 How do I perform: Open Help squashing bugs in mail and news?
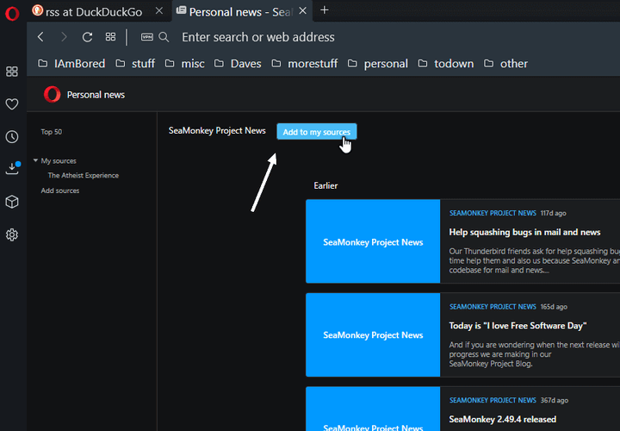tap(524, 233)
